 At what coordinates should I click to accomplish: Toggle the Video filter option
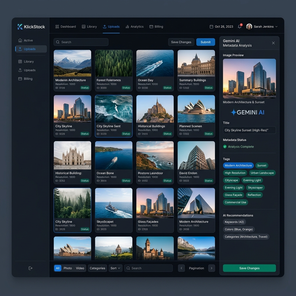(x=80, y=268)
